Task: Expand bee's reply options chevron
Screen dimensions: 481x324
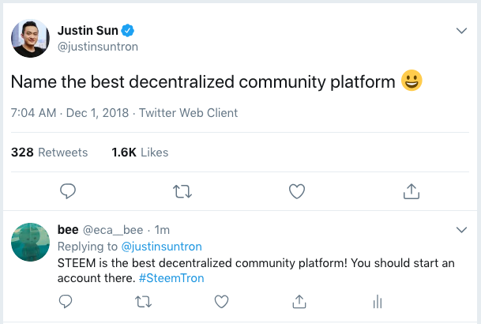Action: (462, 230)
